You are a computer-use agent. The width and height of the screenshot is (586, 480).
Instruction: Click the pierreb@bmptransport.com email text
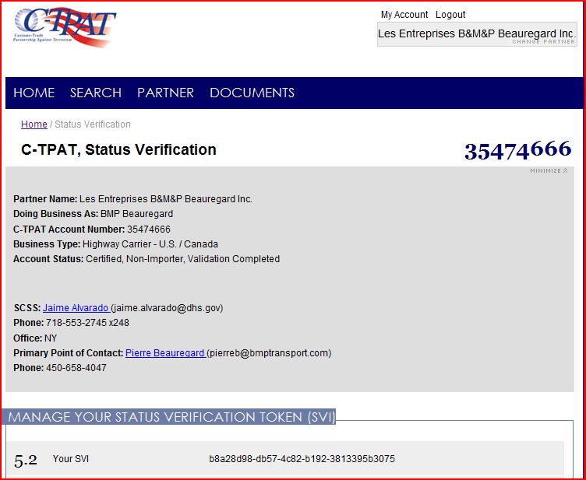pos(269,353)
